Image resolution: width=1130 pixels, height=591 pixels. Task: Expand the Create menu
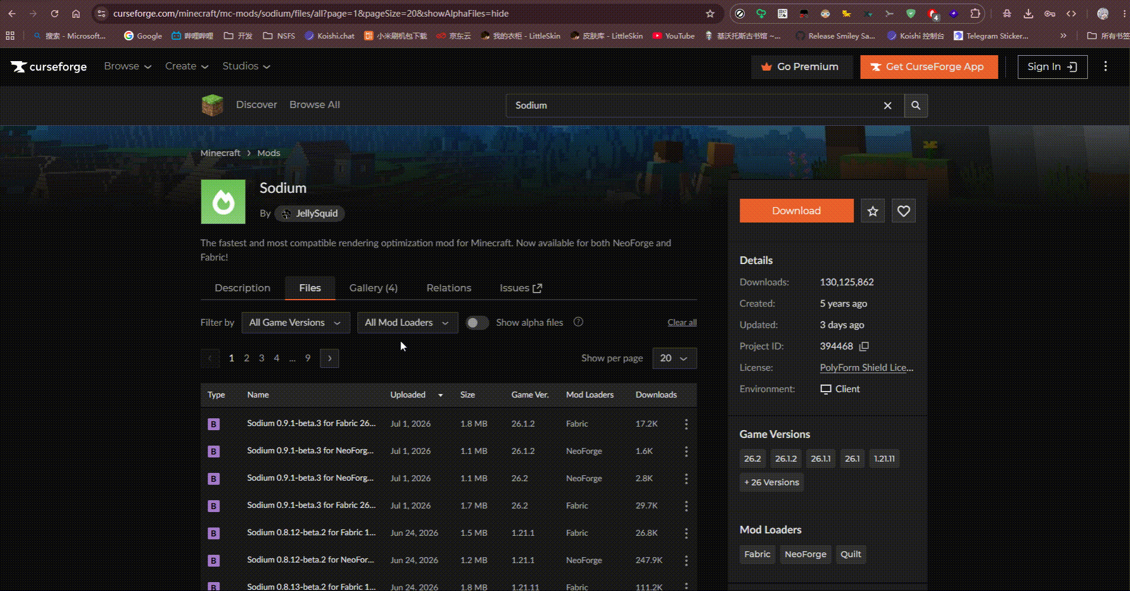pos(187,66)
